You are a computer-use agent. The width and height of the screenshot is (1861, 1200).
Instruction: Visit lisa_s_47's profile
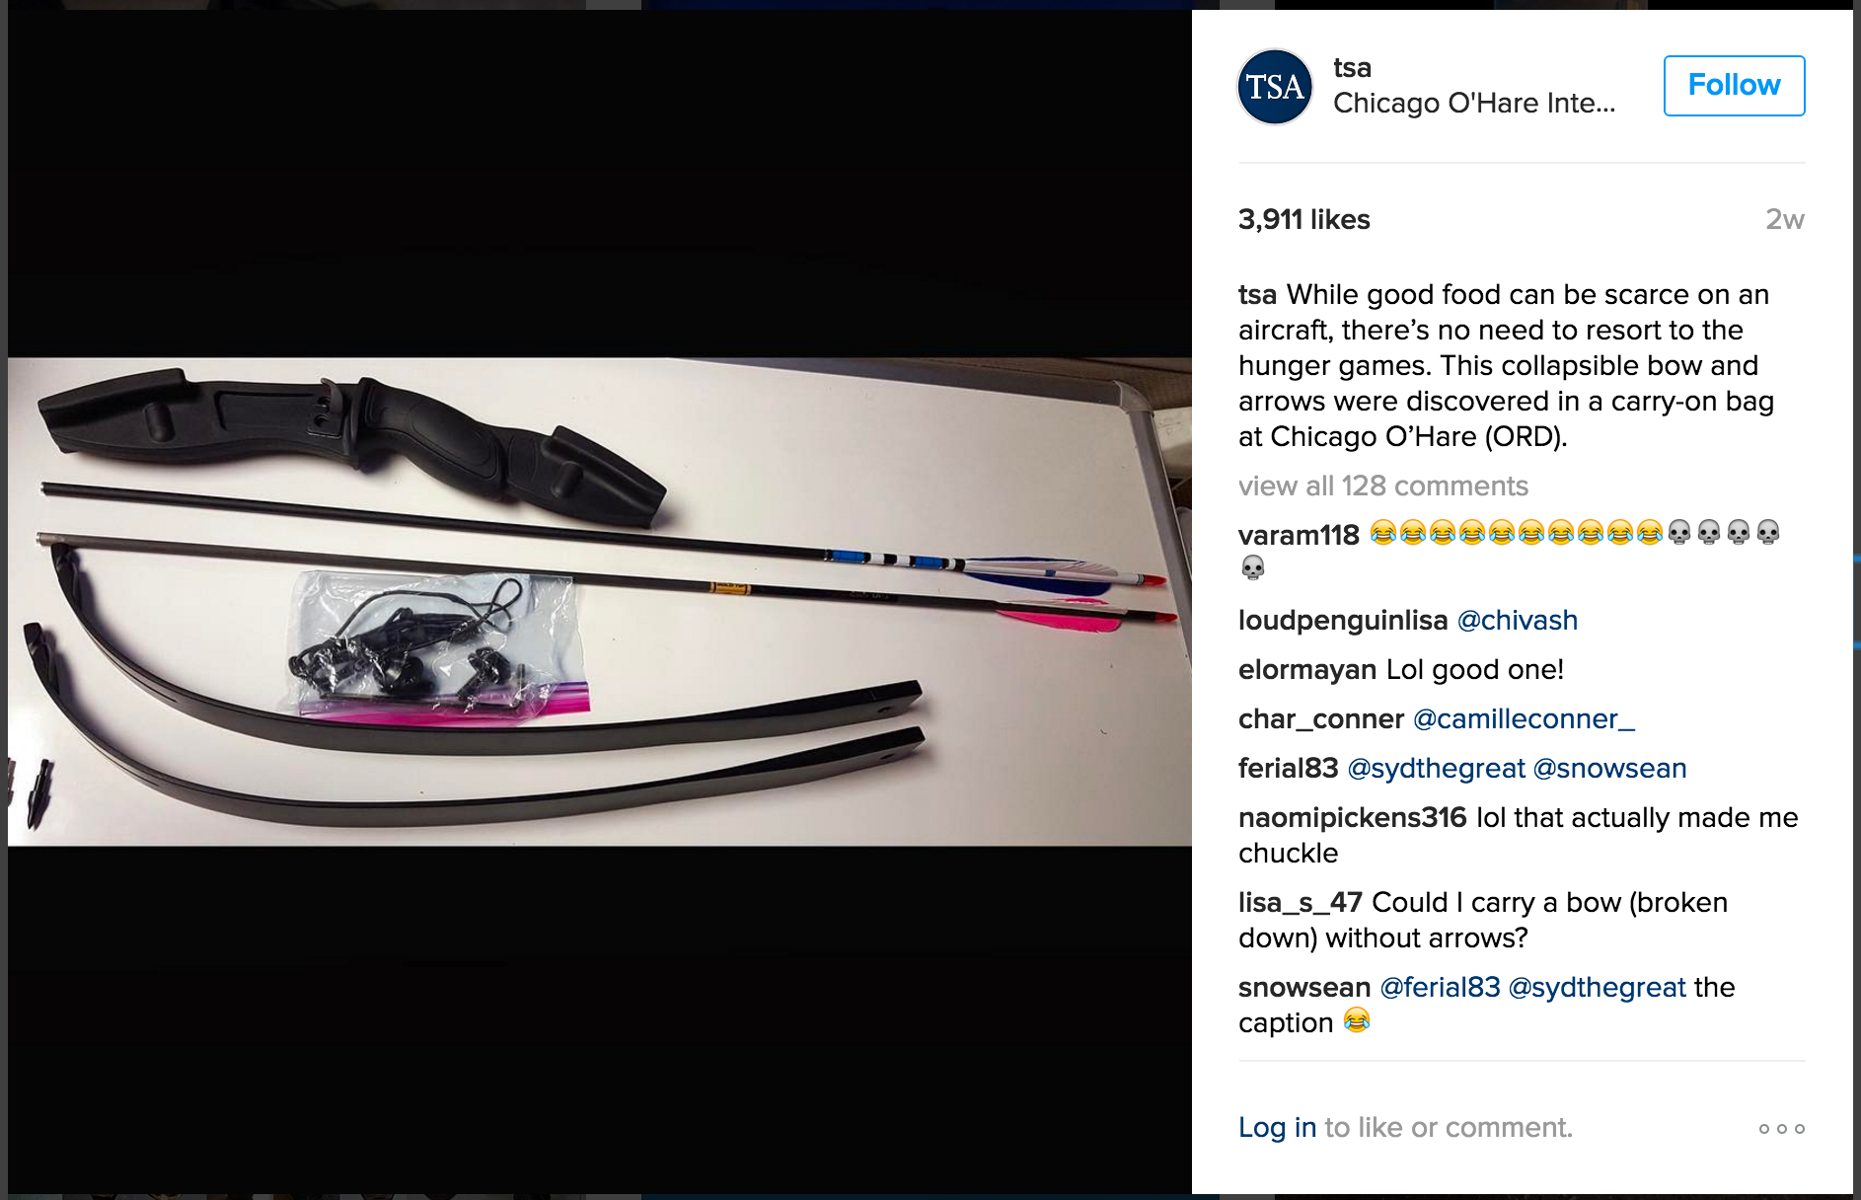pos(1300,902)
